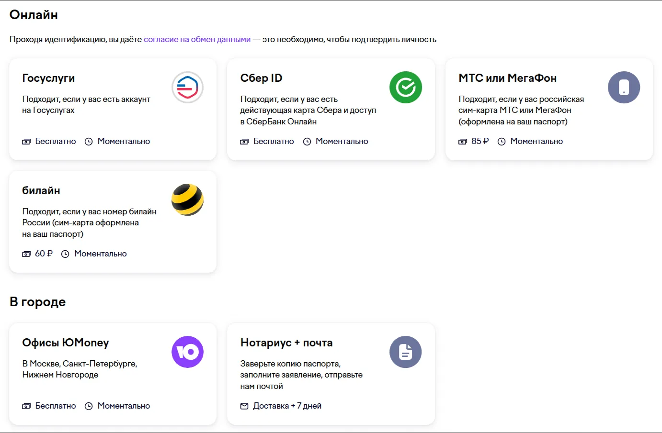Screen dimensions: 662x433
Task: Click Моментально in the Сбер ID card
Action: 342,141
